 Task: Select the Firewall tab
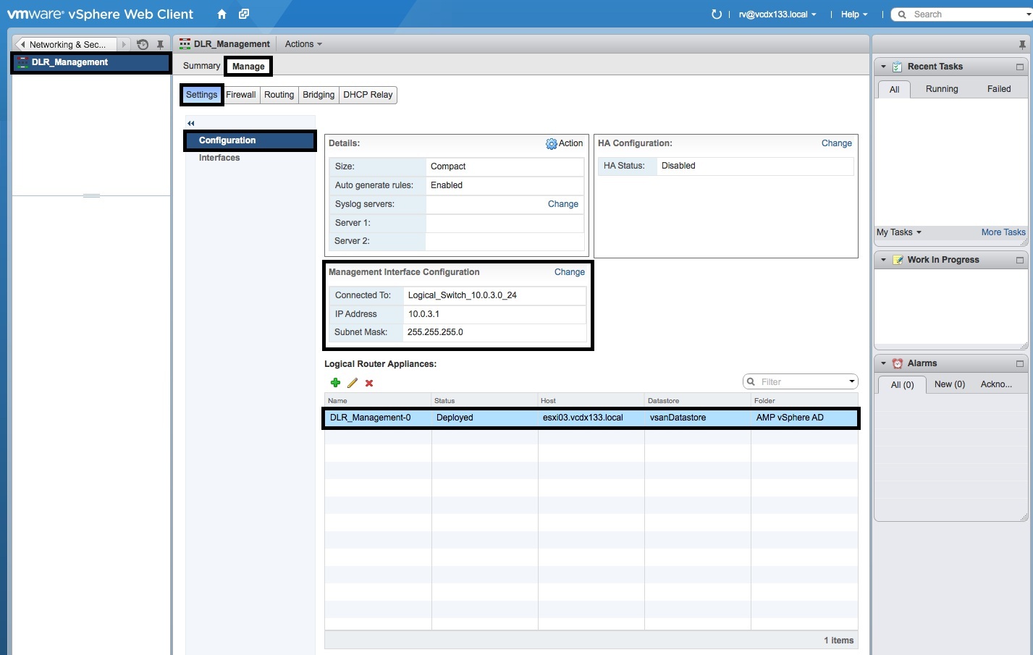click(240, 95)
